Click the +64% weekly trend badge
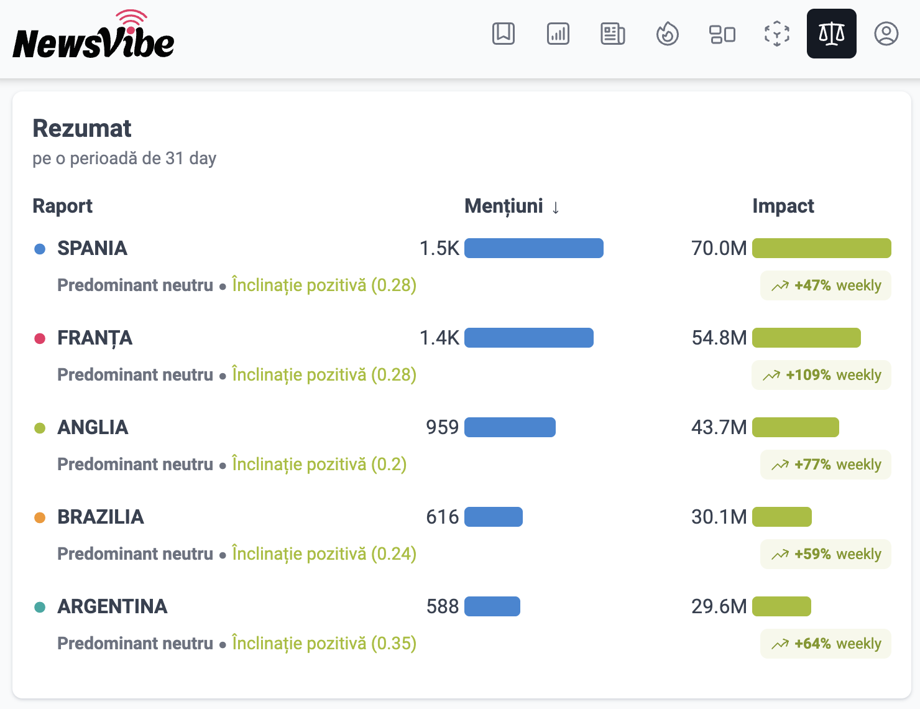Viewport: 920px width, 709px height. [x=826, y=644]
